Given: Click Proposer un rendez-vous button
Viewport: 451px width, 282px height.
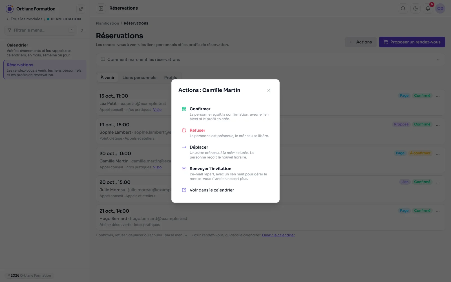Looking at the screenshot, I should [x=412, y=42].
